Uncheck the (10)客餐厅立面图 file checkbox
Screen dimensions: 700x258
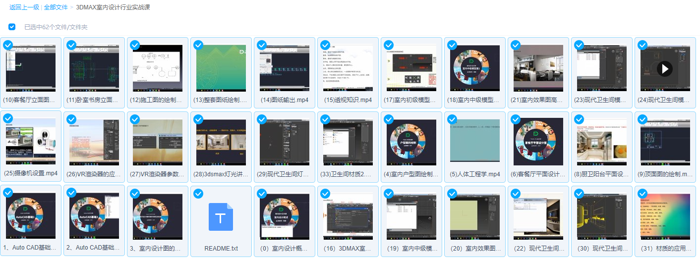coord(8,46)
